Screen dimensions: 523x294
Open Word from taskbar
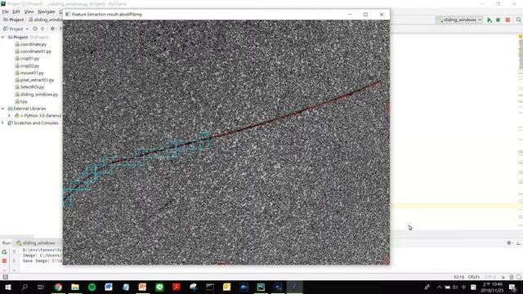point(109,287)
